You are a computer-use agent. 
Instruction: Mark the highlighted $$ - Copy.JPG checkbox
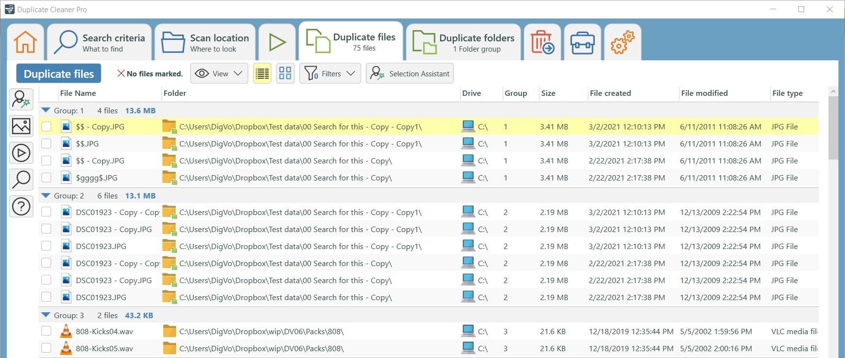[46, 126]
